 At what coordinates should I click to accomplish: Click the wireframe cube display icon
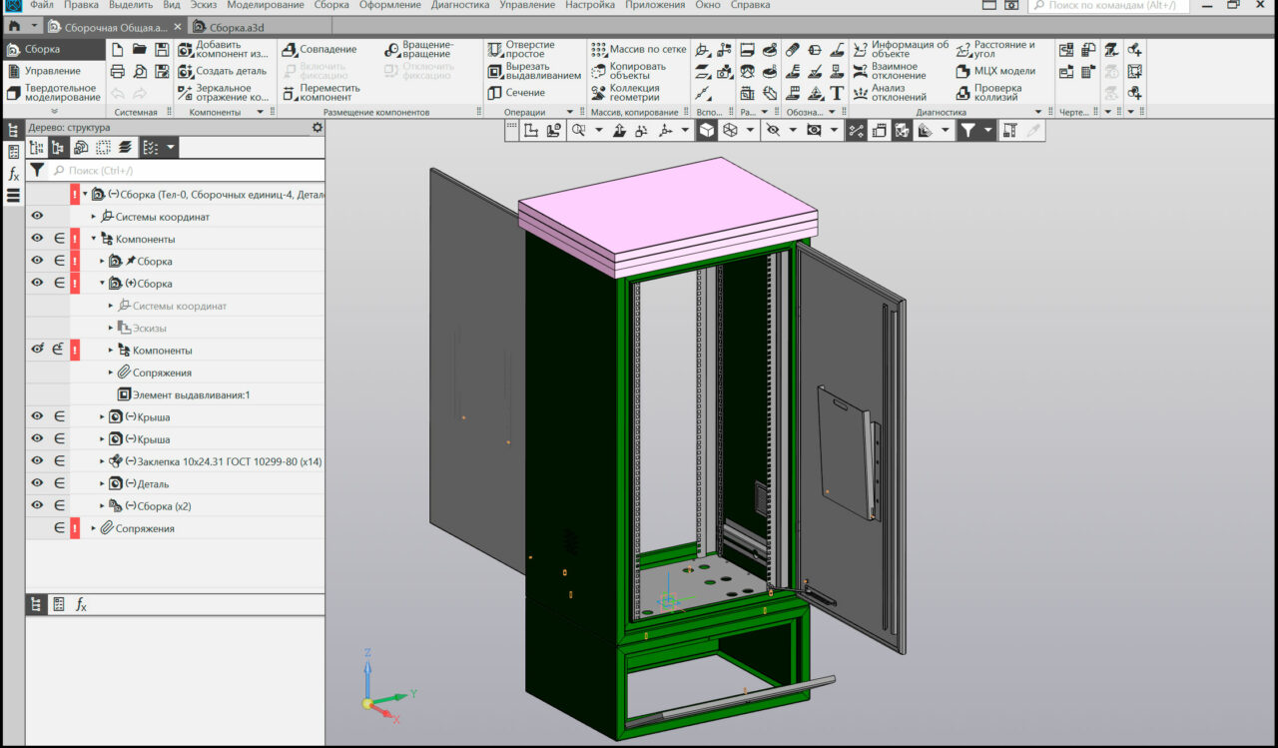730,131
